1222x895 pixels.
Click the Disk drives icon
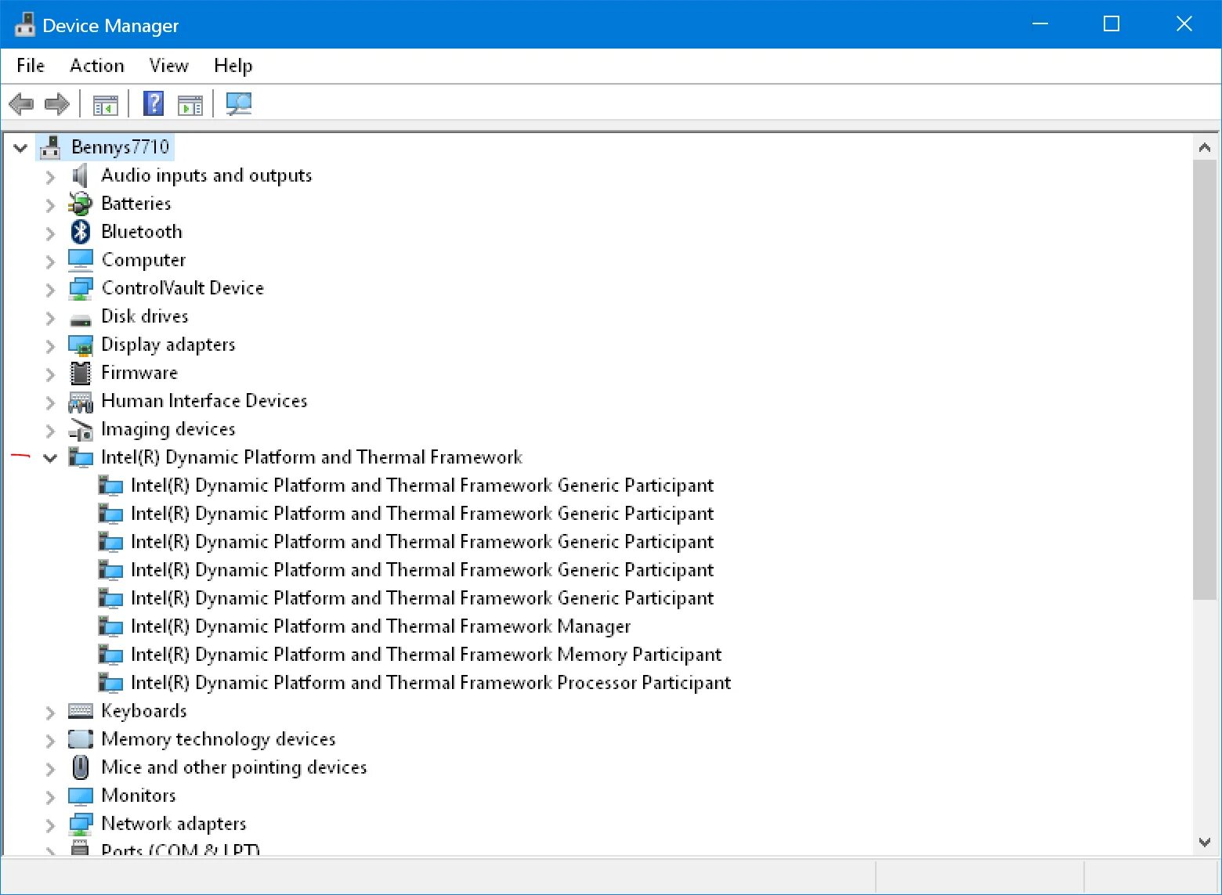[81, 319]
